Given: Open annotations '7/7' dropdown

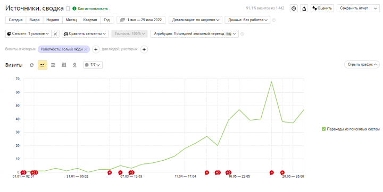Looking at the screenshot, I should 93,65.
